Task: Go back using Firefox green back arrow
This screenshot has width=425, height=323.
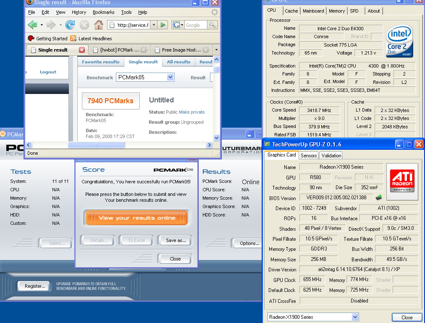Action: (32, 25)
